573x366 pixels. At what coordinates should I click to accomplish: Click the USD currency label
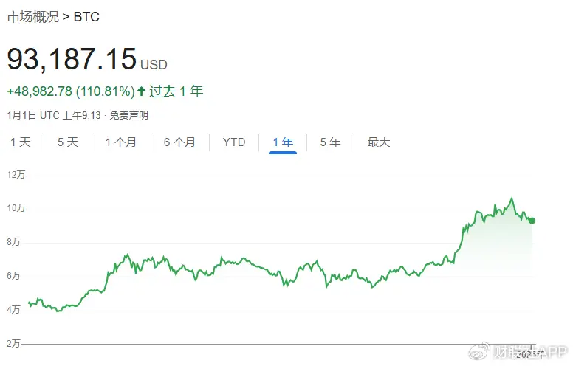click(x=154, y=65)
